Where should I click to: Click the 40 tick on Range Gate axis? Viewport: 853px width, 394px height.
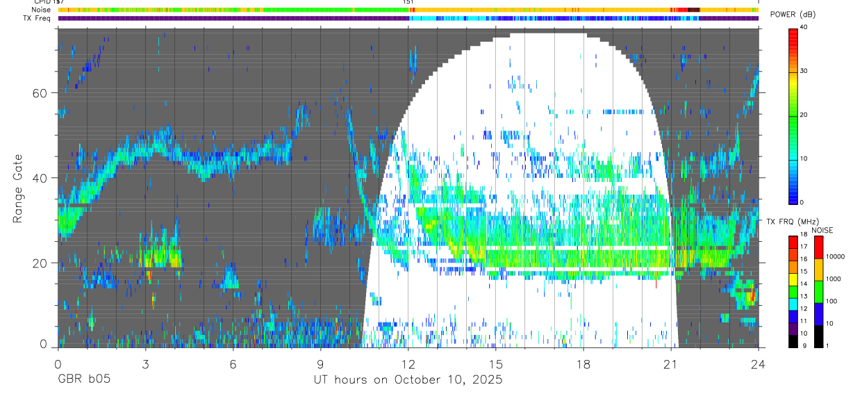(x=41, y=178)
